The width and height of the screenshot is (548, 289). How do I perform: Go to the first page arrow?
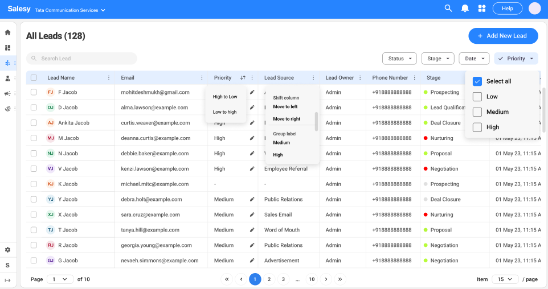coord(227,279)
